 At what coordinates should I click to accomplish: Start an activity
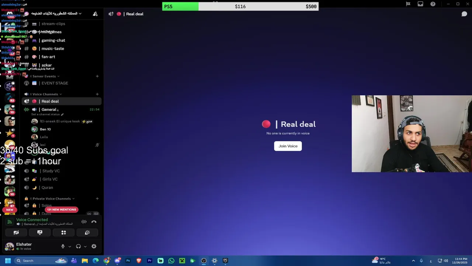pos(63,232)
